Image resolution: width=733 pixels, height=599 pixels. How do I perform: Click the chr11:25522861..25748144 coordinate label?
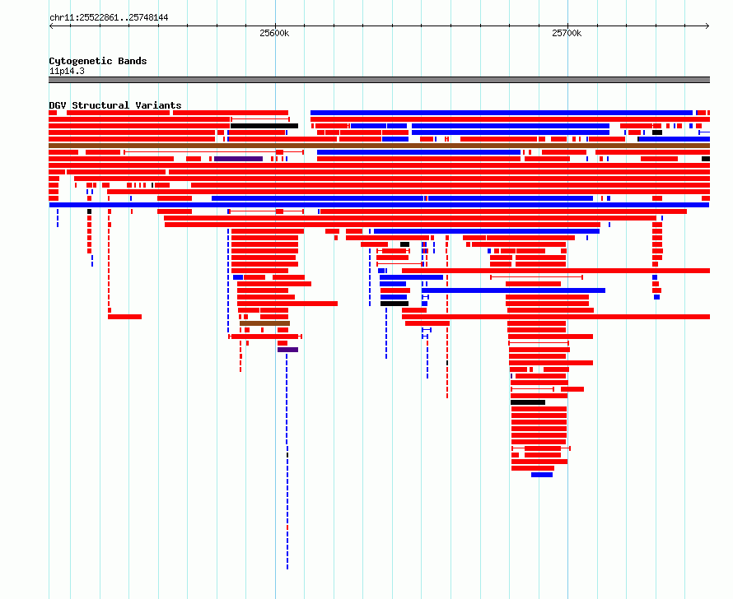[109, 18]
